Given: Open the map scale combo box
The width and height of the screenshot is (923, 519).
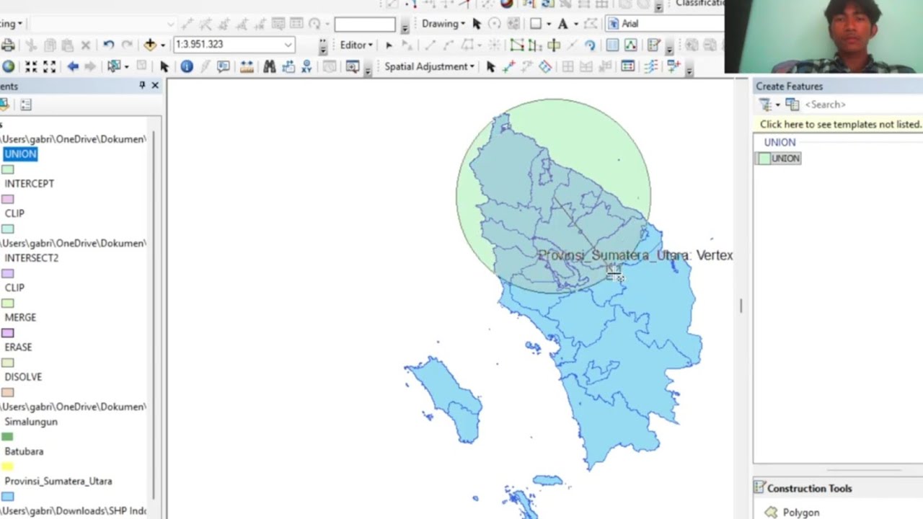Looking at the screenshot, I should point(234,45).
